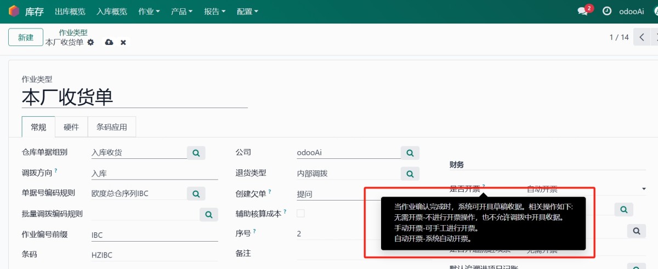Screen dimensions: 658x269
Task: Click search icon next to 仓库单据组别 field
Action: (196, 152)
